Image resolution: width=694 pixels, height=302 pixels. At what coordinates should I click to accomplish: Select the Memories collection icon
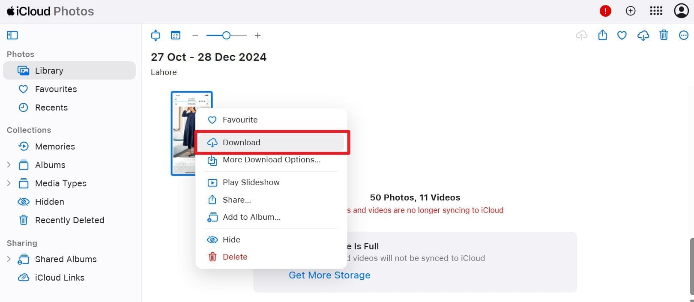point(24,146)
